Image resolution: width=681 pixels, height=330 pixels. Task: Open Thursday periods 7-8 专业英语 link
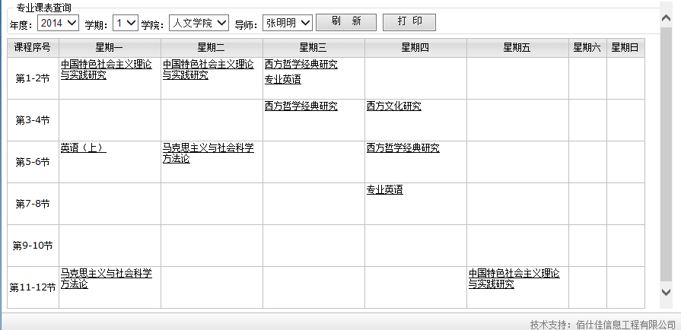pyautogui.click(x=384, y=190)
